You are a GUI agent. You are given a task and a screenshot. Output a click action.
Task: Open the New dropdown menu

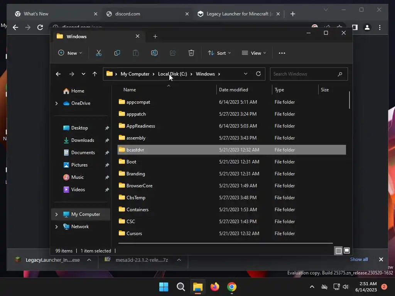tap(70, 53)
